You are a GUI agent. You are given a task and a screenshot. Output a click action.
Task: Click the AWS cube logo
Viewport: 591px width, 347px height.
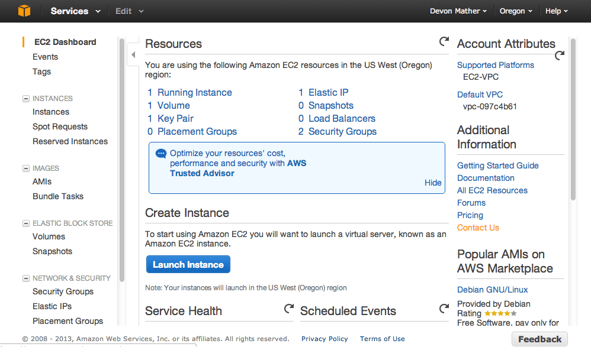click(x=24, y=10)
